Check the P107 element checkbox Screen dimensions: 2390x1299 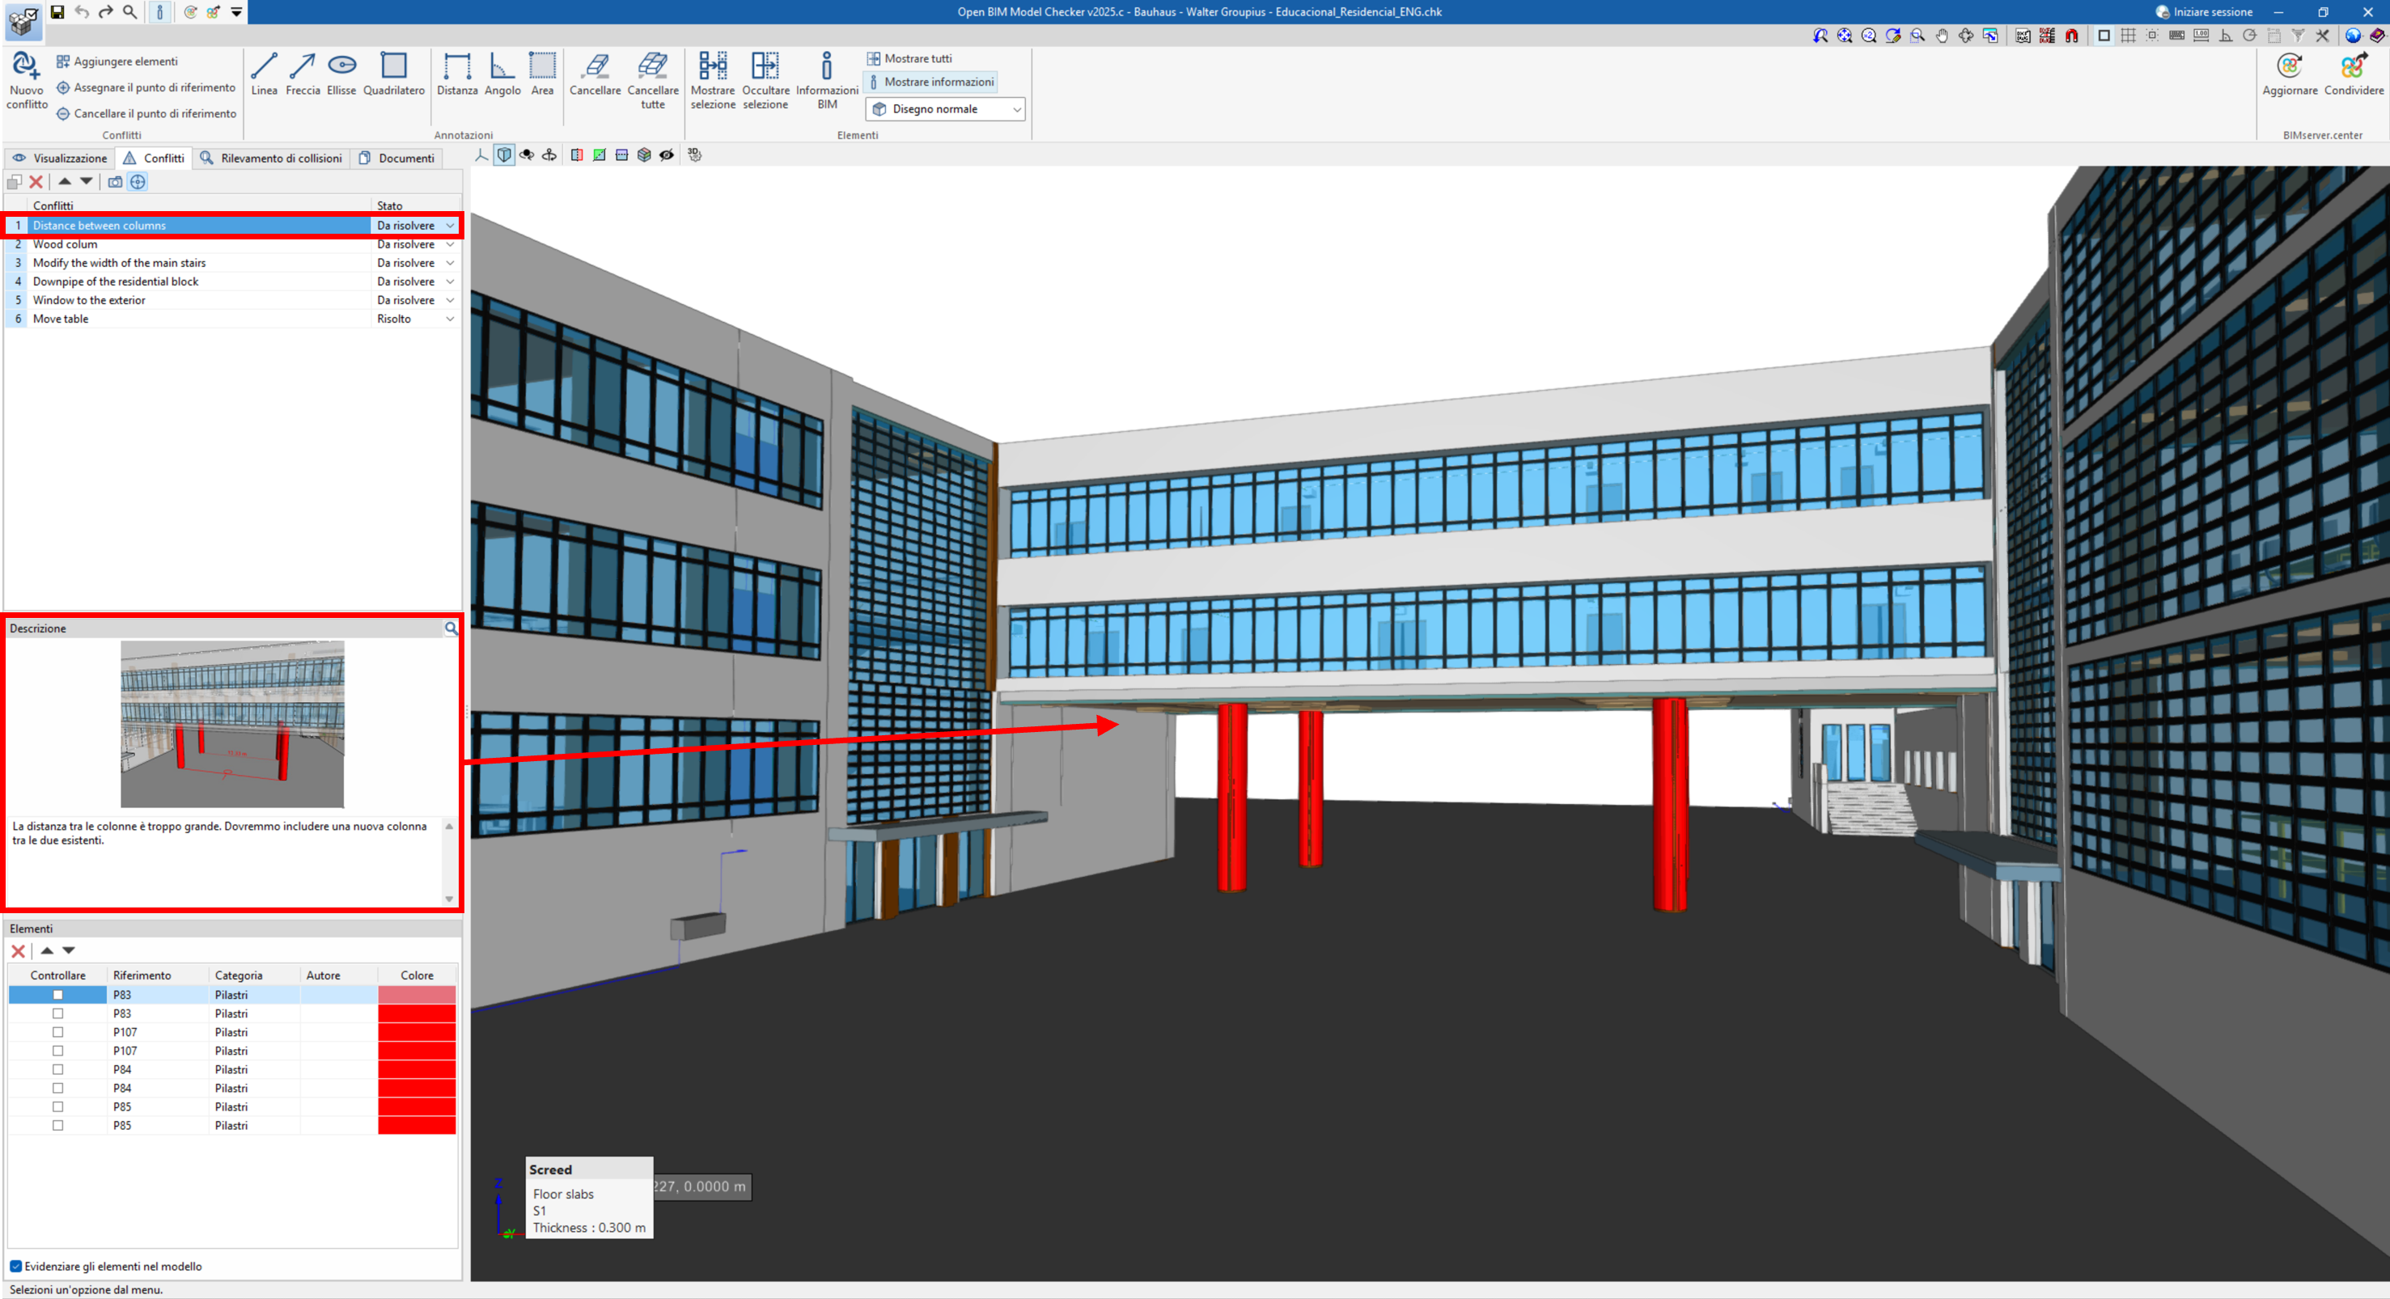click(x=57, y=1032)
